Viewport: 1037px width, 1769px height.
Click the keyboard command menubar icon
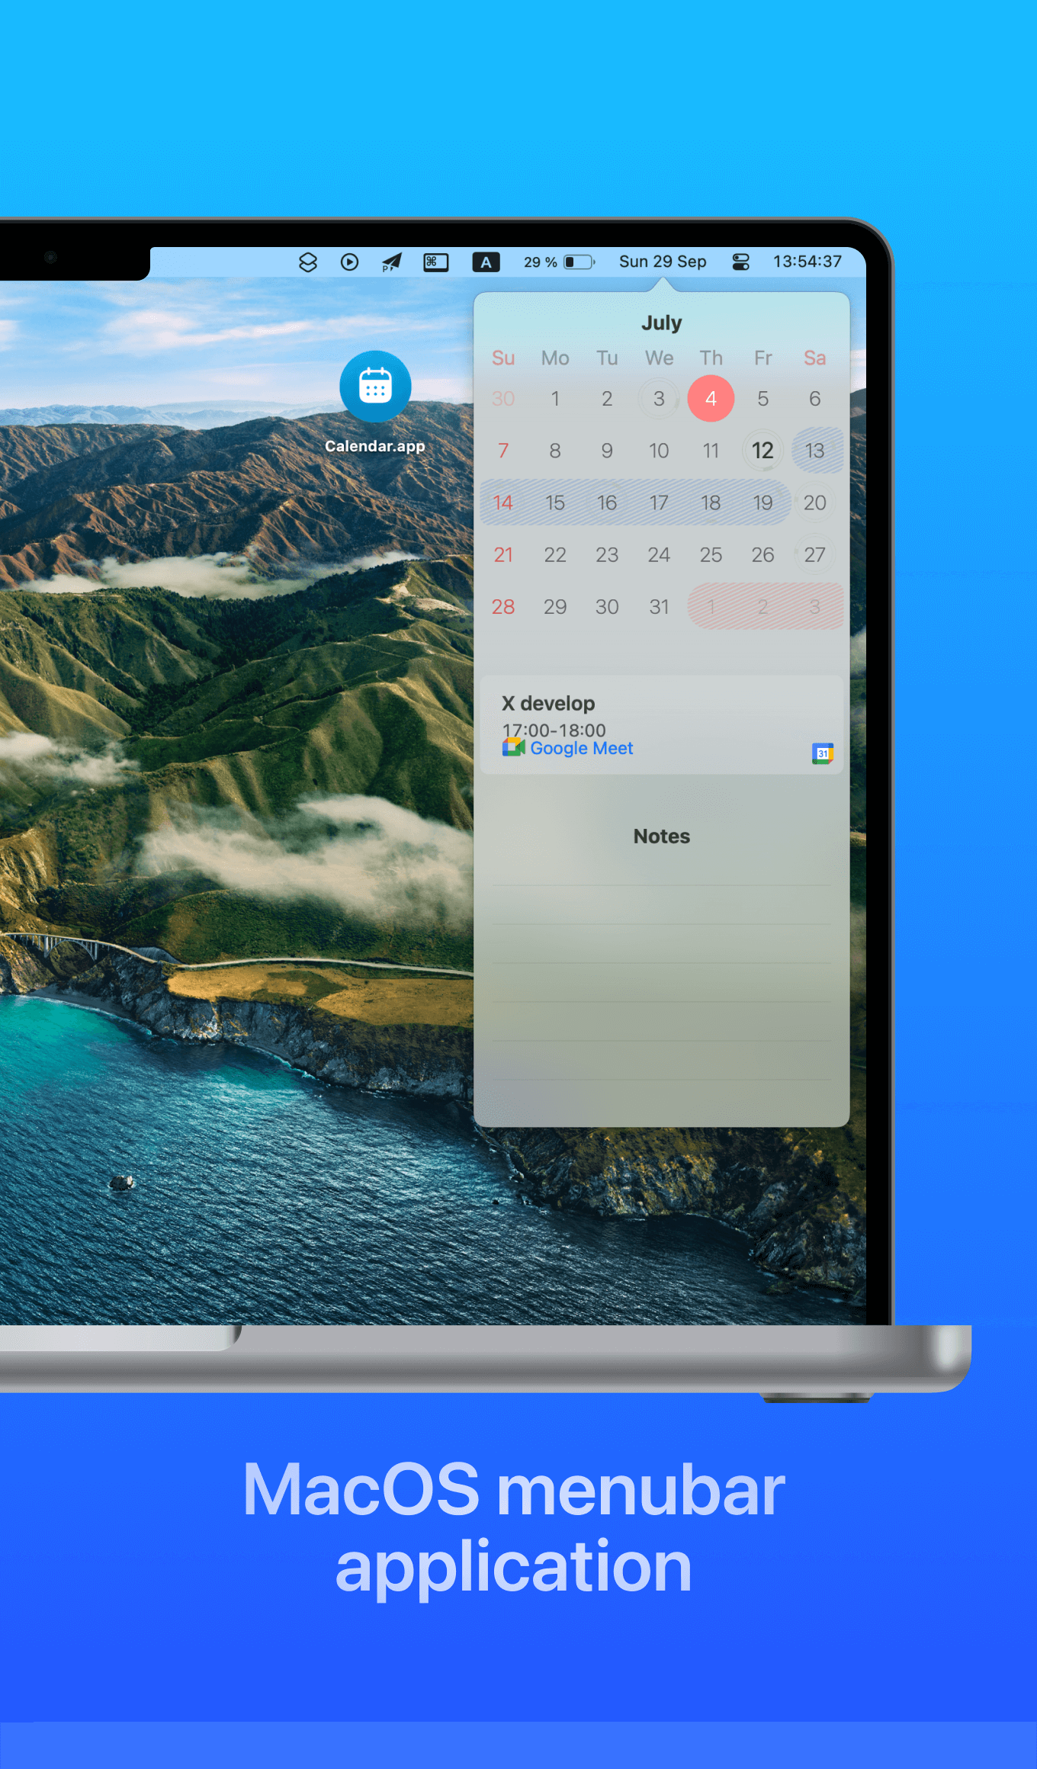point(435,262)
